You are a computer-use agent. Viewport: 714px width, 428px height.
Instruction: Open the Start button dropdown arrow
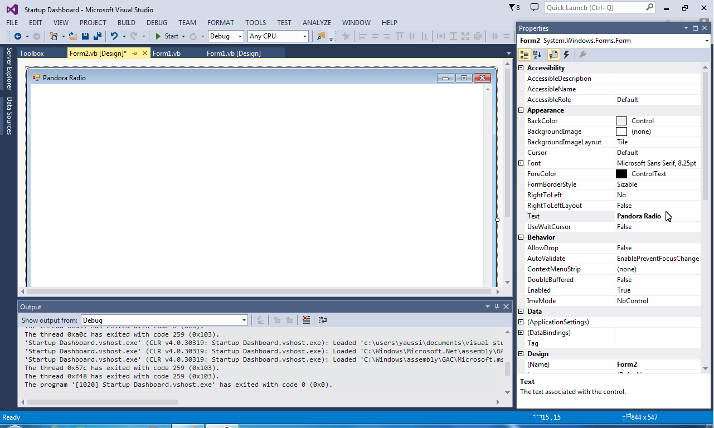tap(183, 36)
